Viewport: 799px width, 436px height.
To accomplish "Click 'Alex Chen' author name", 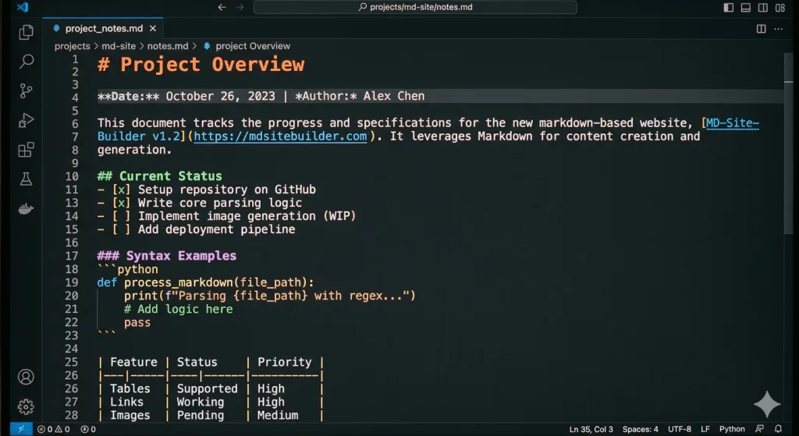I will (394, 96).
